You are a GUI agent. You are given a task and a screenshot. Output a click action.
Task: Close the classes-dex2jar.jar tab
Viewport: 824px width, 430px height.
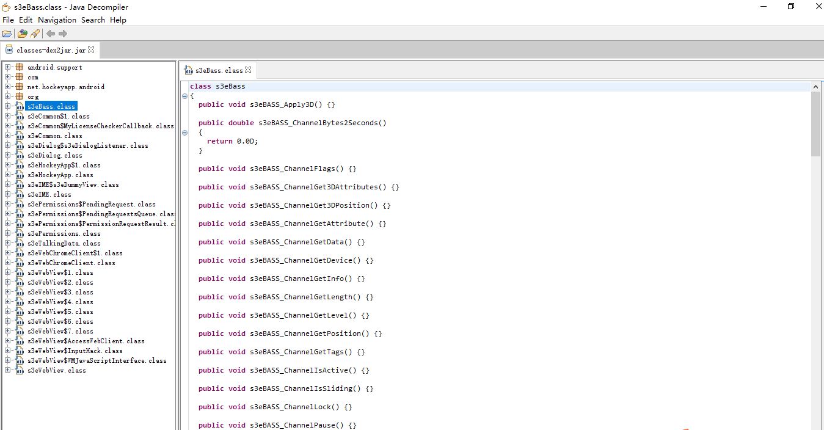(91, 49)
